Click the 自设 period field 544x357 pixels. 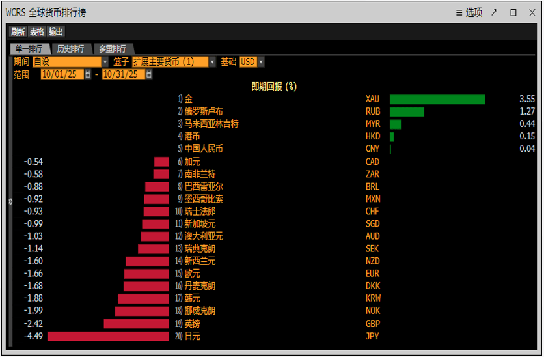point(67,62)
